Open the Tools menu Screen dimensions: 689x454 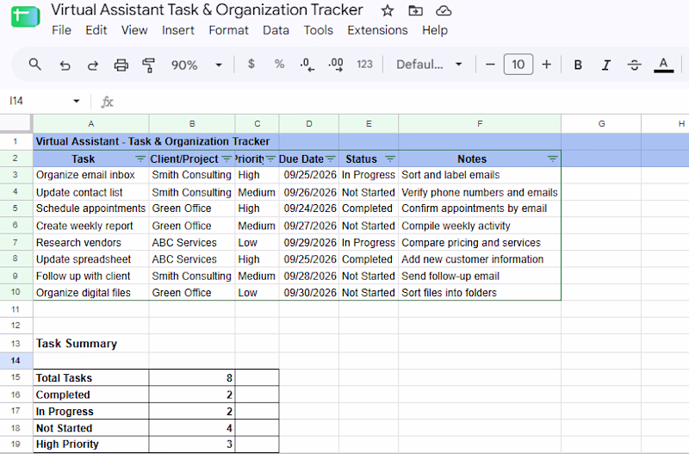[318, 30]
